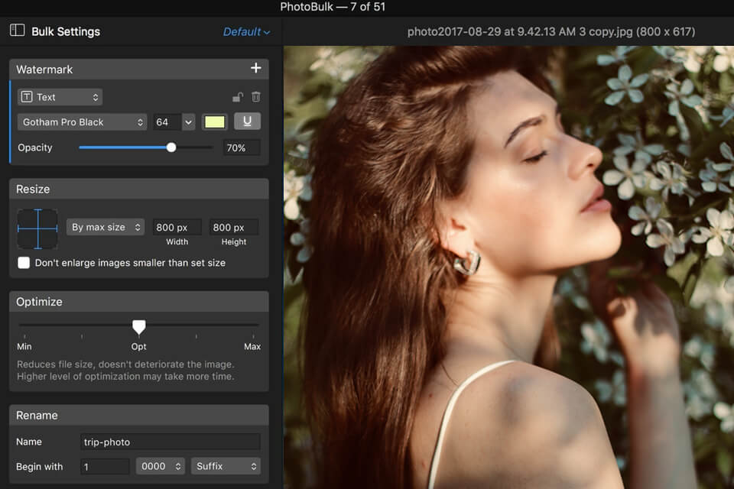Click the Opt label on Optimize scale
Image resolution: width=734 pixels, height=489 pixels.
pos(138,347)
